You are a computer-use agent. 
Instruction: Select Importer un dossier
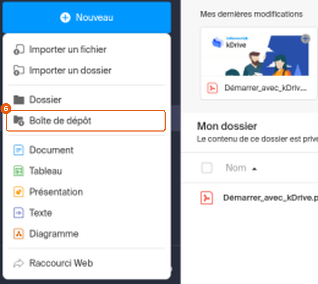tap(87, 70)
